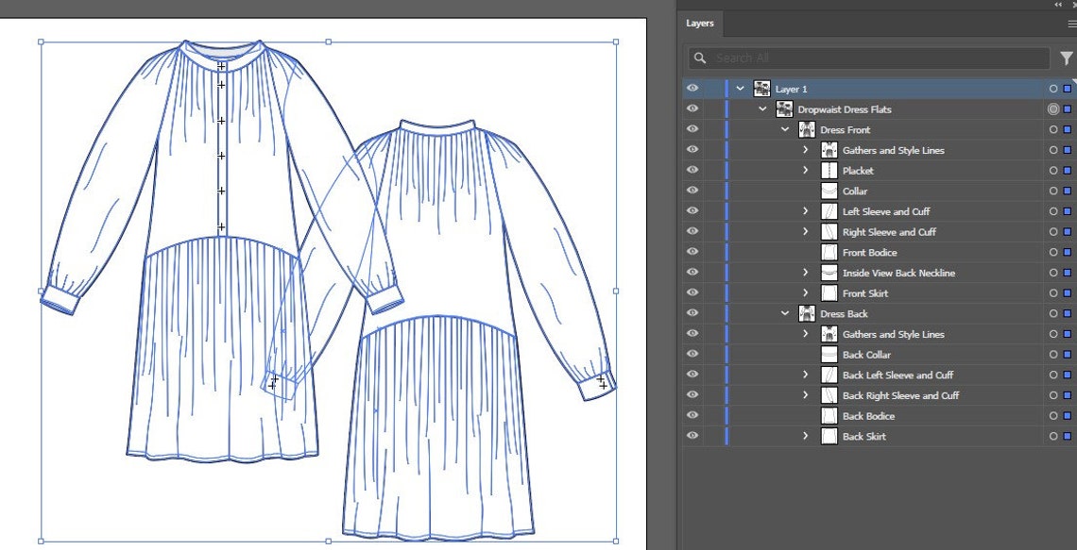This screenshot has width=1077, height=550.
Task: Click the filter icon beside the search field
Action: coord(1068,58)
